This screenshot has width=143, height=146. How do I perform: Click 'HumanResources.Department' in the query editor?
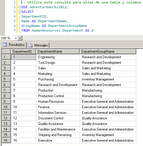pos(57,30)
